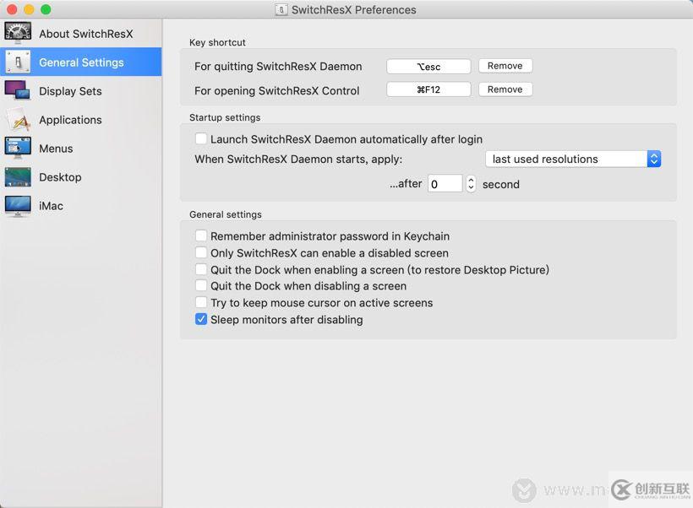Remove the opening Control shortcut

pyautogui.click(x=505, y=89)
